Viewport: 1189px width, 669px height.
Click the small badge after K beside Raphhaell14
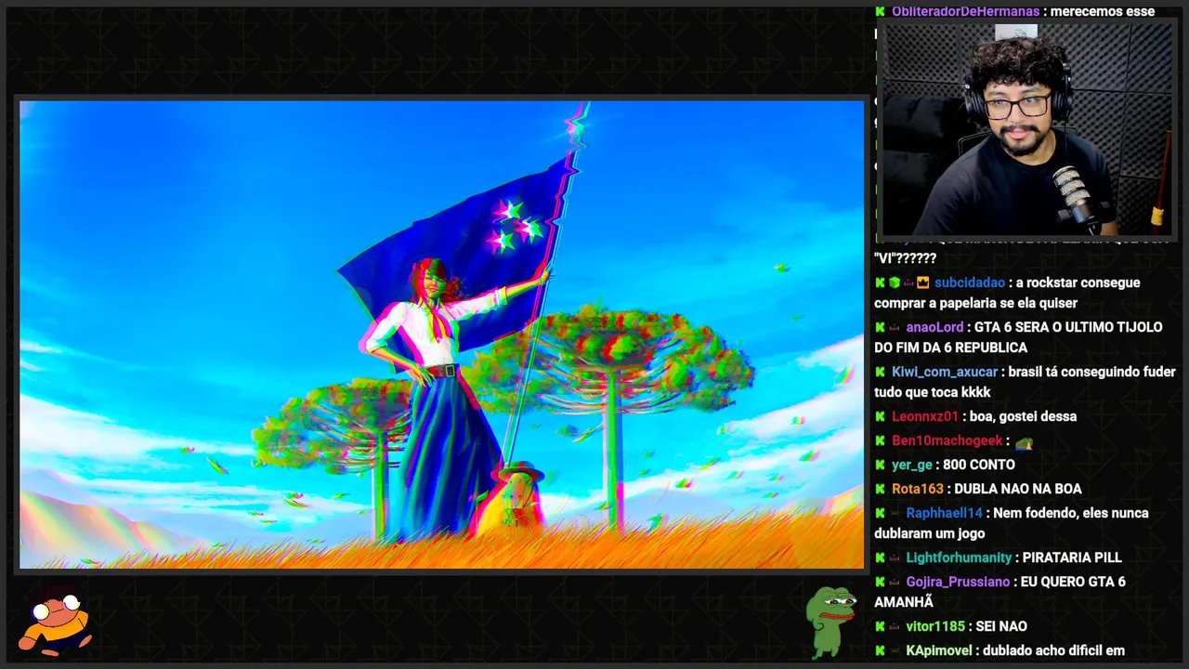point(895,513)
